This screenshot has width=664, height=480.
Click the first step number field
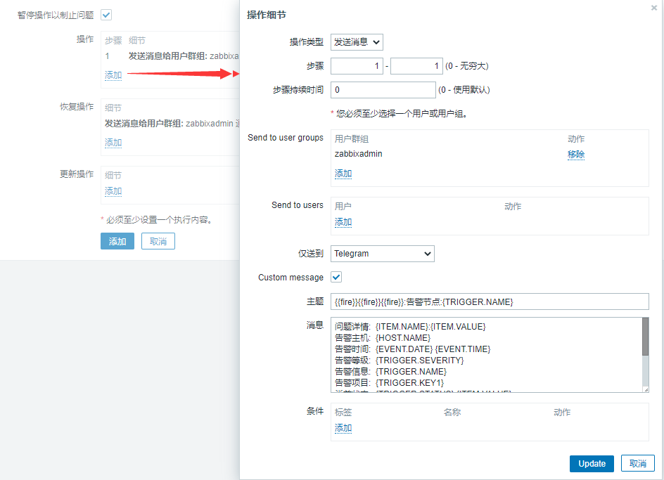pyautogui.click(x=357, y=66)
